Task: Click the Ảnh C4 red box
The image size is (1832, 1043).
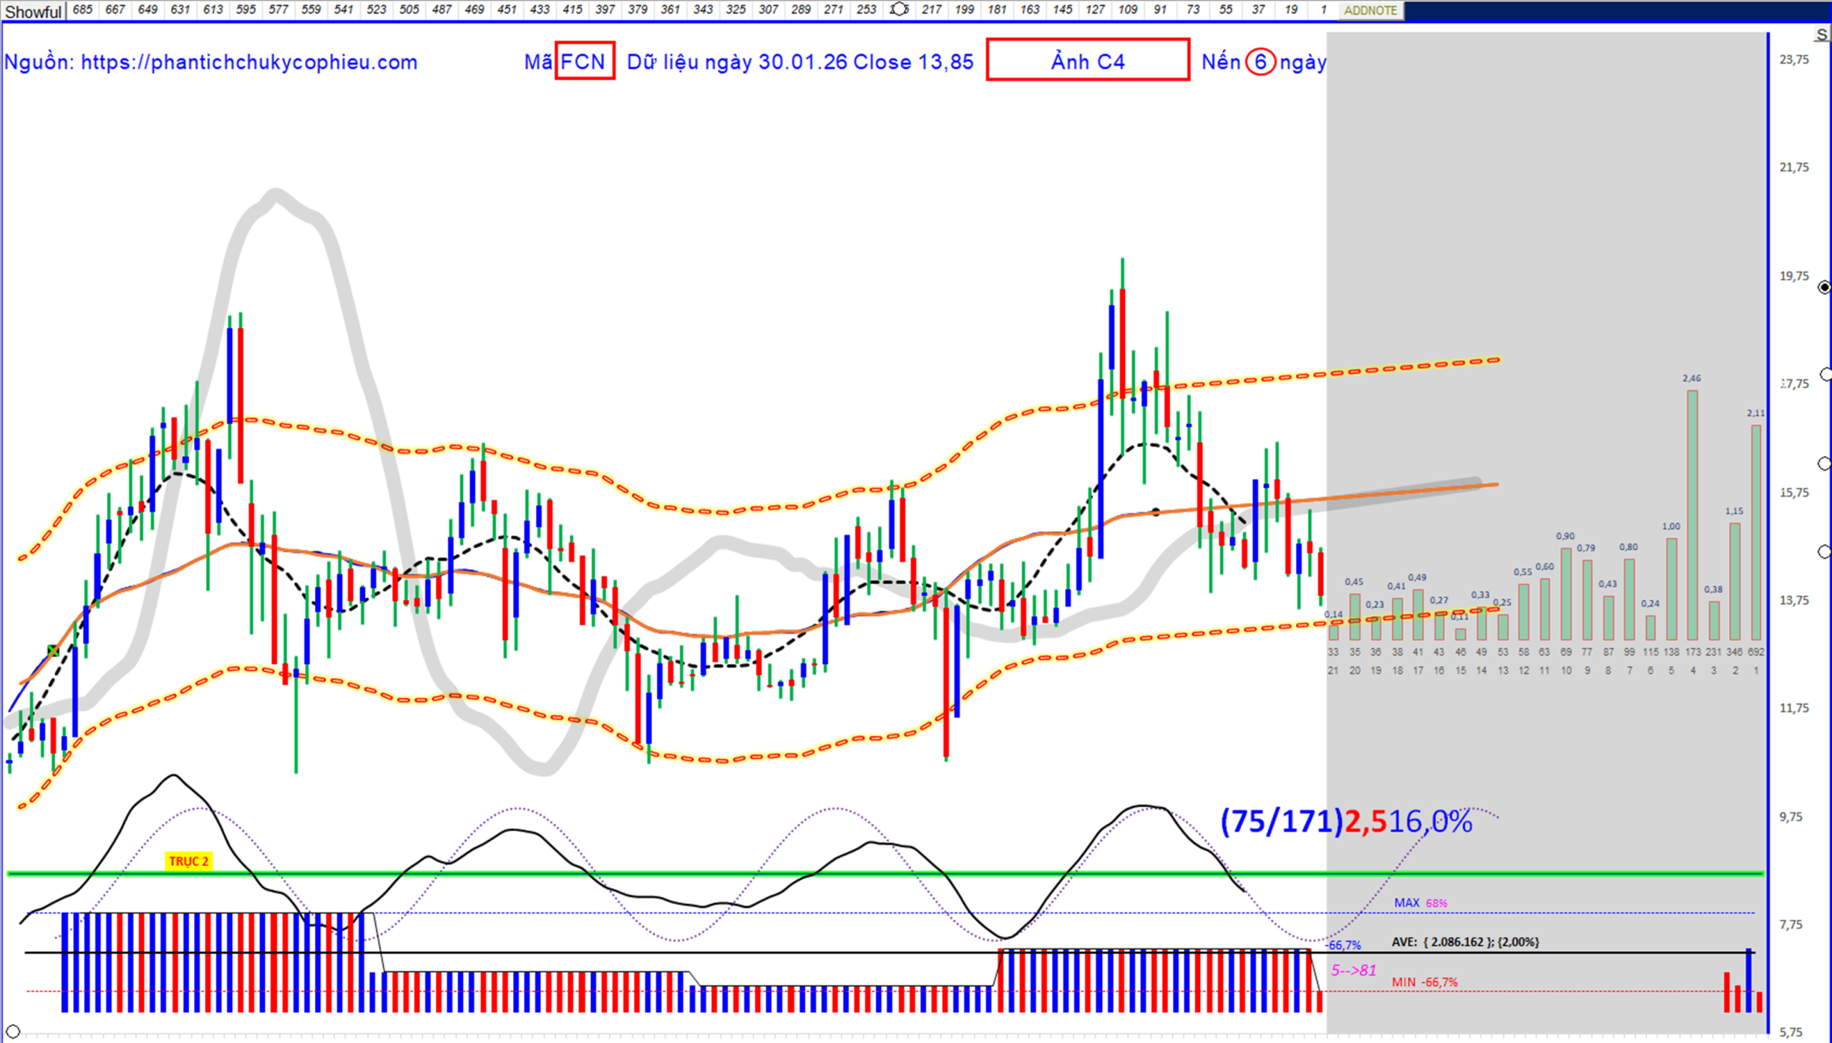Action: [x=1087, y=61]
